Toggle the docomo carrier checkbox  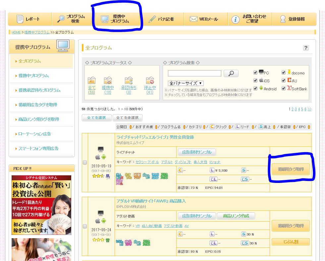284,72
